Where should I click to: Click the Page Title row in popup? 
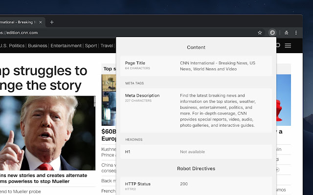click(196, 66)
